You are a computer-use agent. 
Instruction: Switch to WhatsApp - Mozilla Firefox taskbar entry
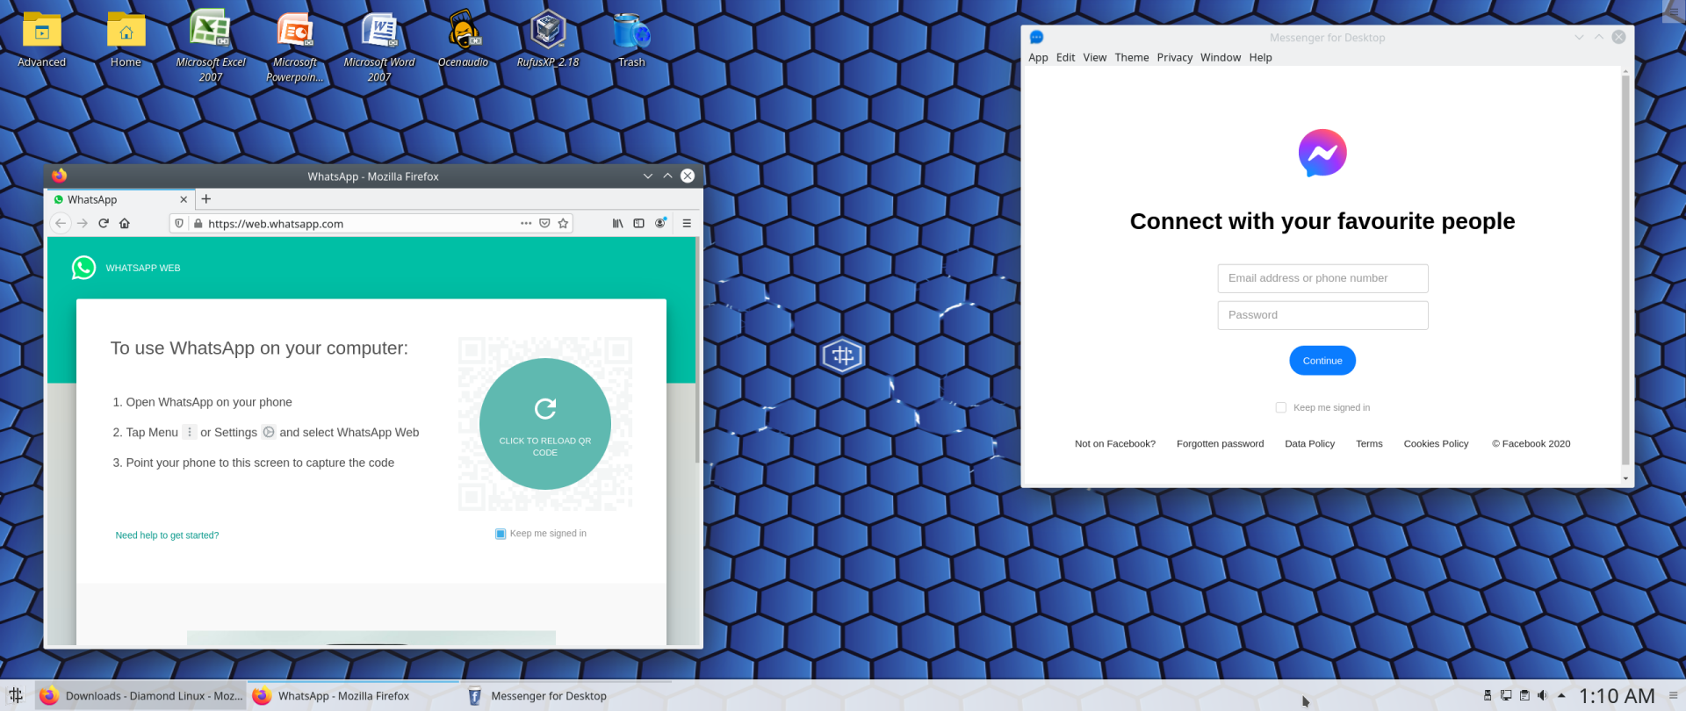pos(353,695)
